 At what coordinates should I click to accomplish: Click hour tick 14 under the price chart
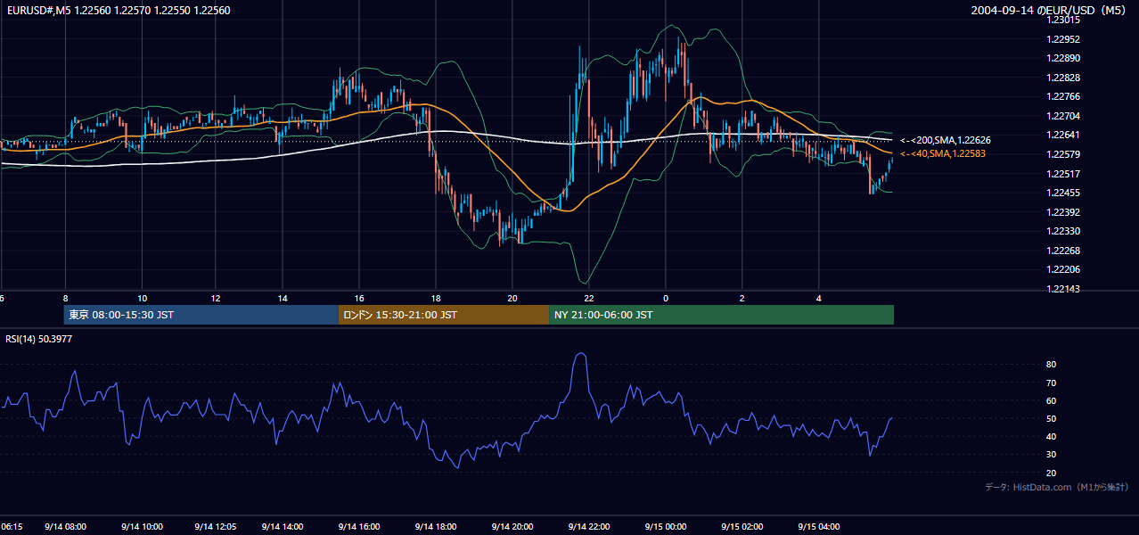pos(283,298)
